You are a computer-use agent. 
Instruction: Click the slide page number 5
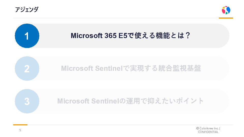coord(20,130)
